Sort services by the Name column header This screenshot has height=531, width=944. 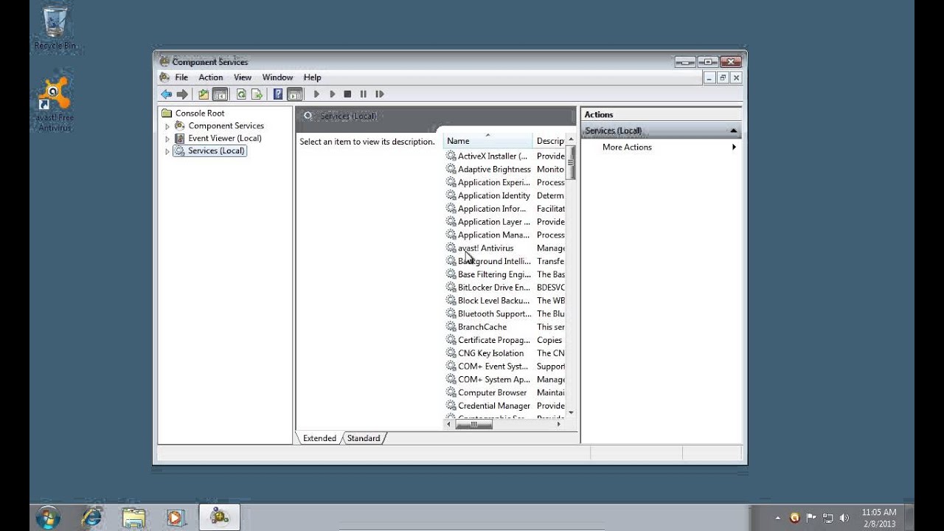click(458, 141)
